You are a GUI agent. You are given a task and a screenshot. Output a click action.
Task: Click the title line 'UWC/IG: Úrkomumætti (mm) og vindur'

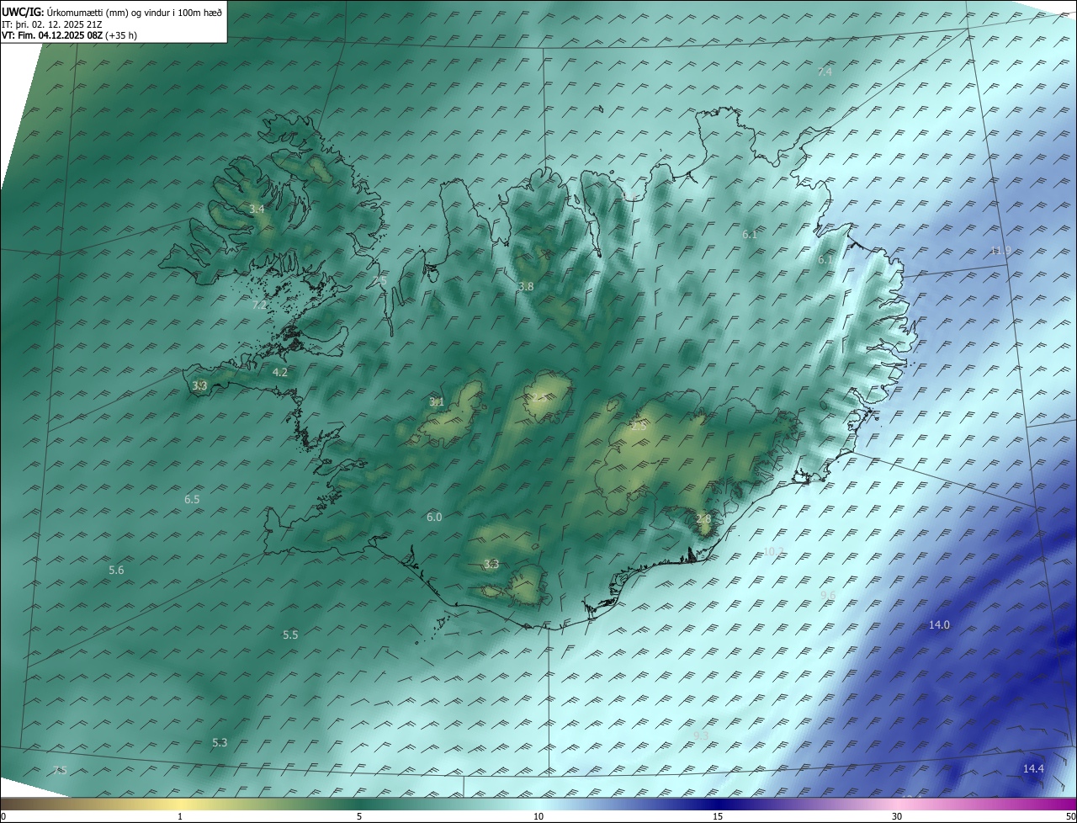coord(112,13)
